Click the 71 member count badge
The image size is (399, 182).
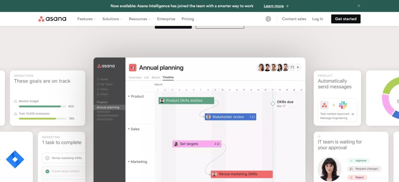pyautogui.click(x=292, y=67)
